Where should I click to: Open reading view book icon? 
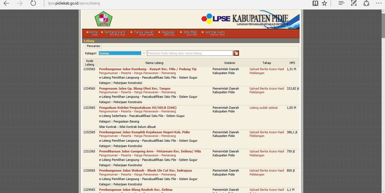(315, 3)
